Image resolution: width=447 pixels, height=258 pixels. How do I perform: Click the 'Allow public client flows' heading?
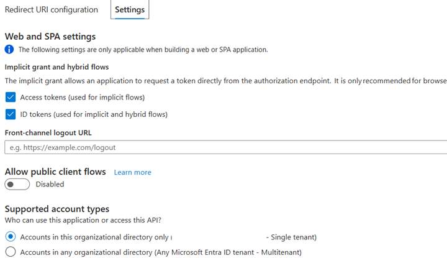coord(55,172)
